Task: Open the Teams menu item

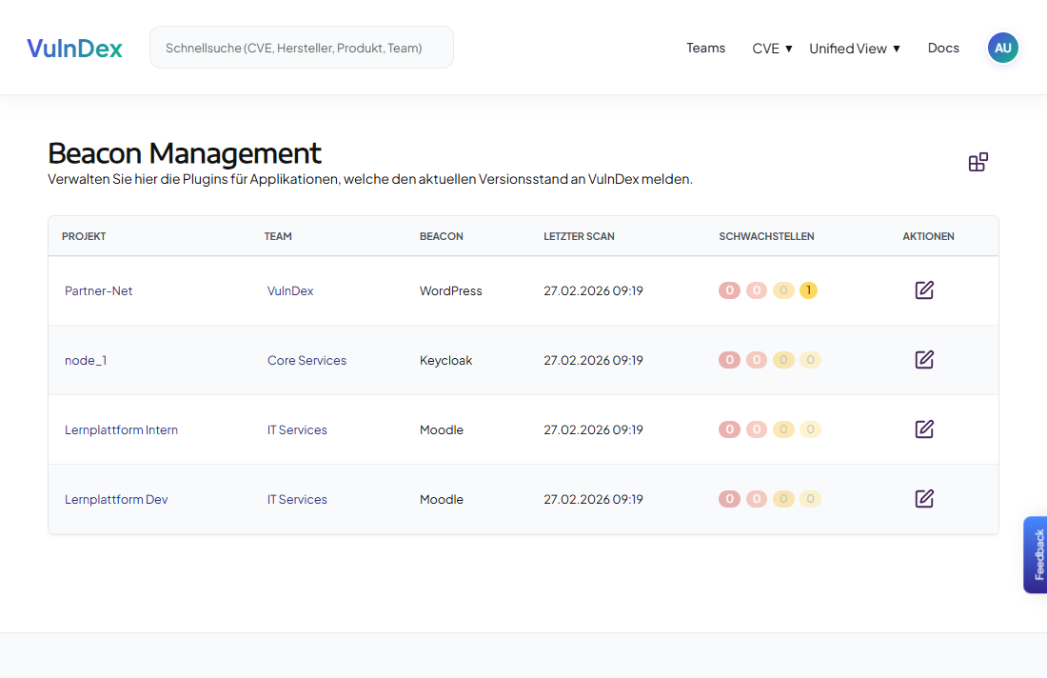Action: click(705, 48)
